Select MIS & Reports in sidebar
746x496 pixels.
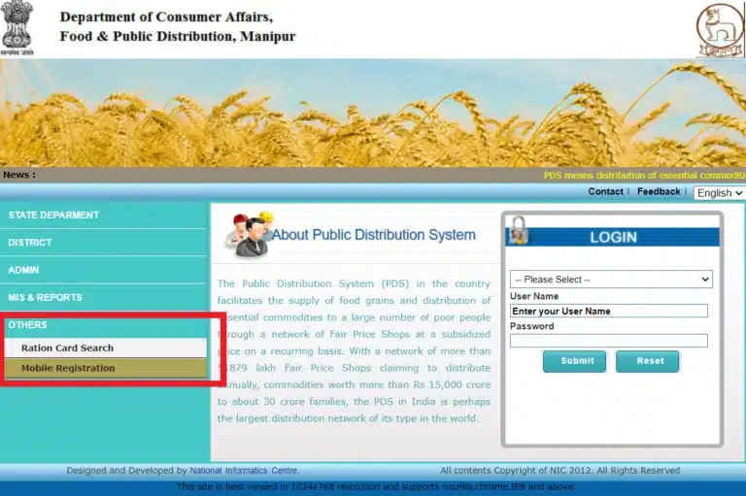pos(45,297)
